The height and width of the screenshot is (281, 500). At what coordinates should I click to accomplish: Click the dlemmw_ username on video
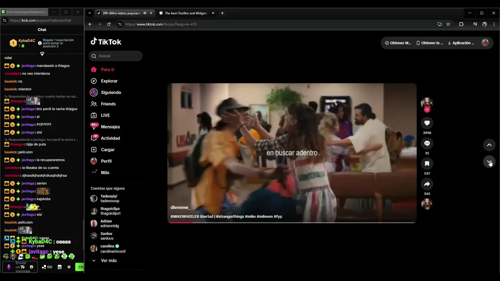pos(180,208)
